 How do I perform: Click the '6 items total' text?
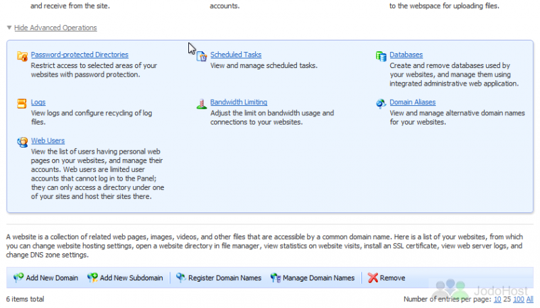pyautogui.click(x=25, y=299)
